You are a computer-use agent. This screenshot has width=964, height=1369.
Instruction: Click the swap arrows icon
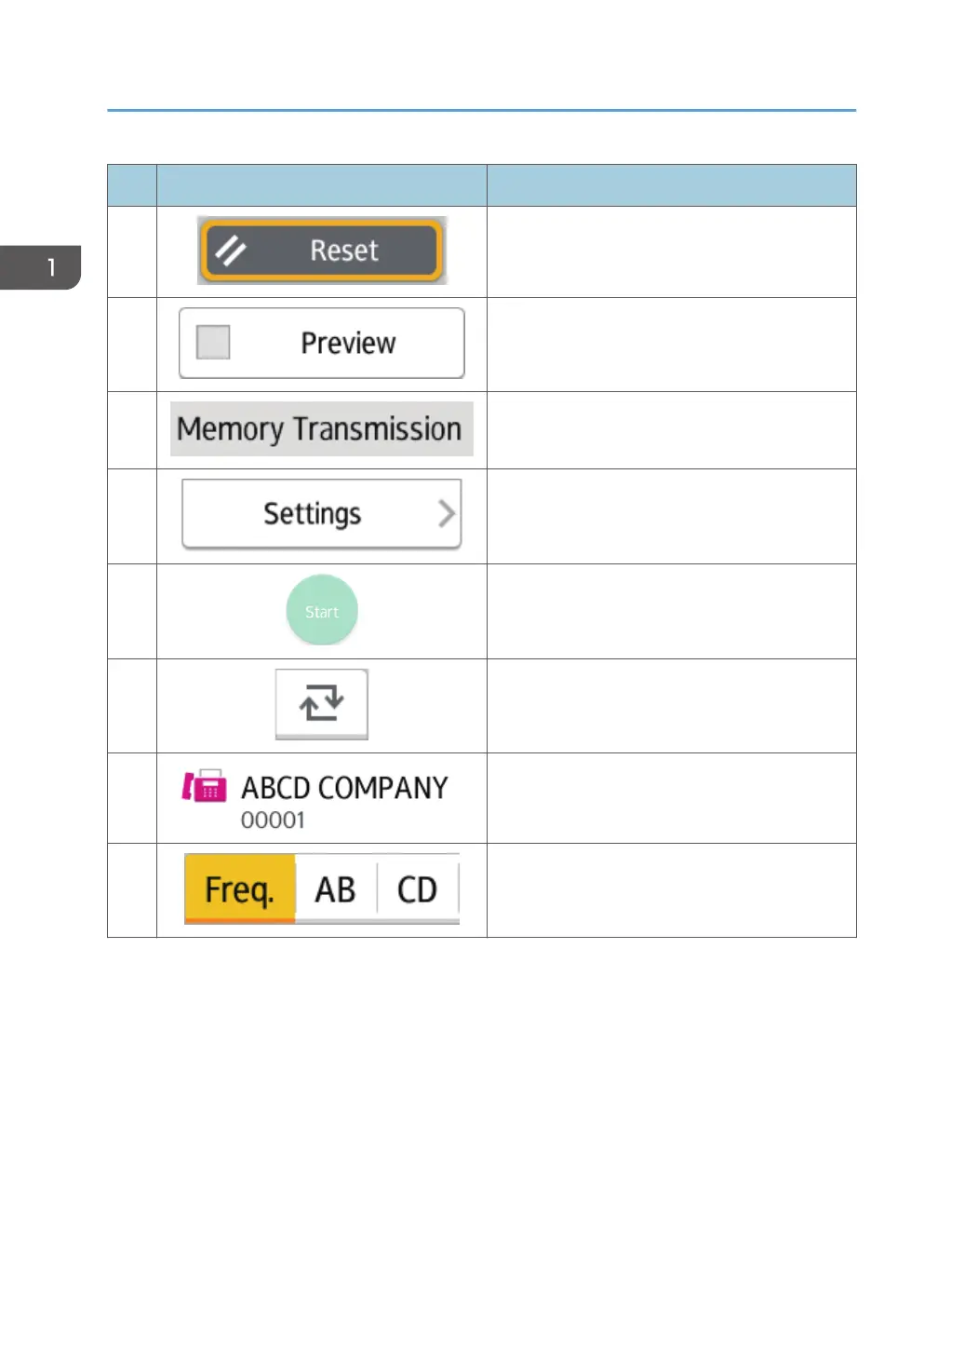click(x=322, y=704)
